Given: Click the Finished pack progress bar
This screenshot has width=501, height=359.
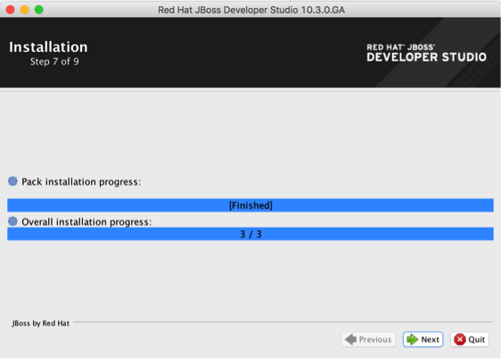Looking at the screenshot, I should click(x=250, y=205).
